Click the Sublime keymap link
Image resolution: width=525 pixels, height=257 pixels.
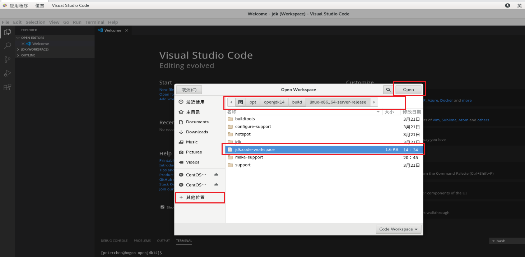pyautogui.click(x=449, y=120)
